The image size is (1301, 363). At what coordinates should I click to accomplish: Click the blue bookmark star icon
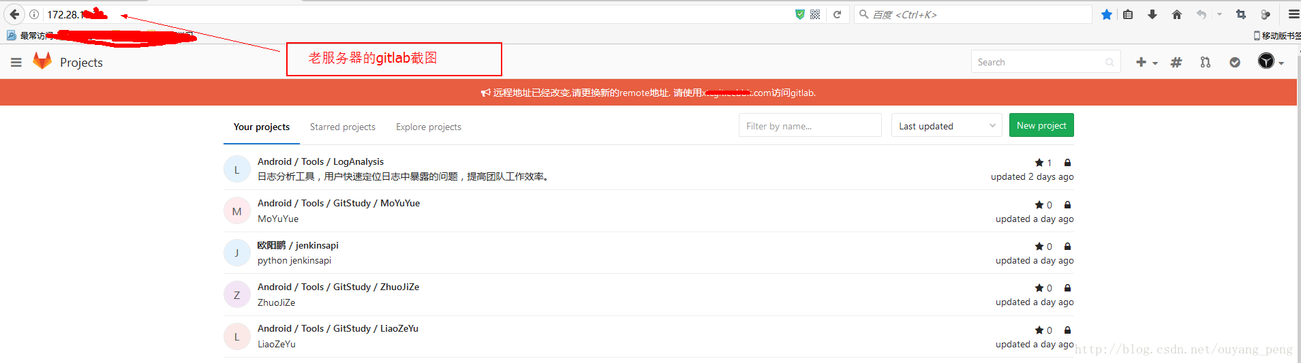click(1107, 14)
